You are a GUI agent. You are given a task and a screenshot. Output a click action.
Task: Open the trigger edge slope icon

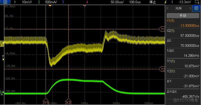click(166, 2)
